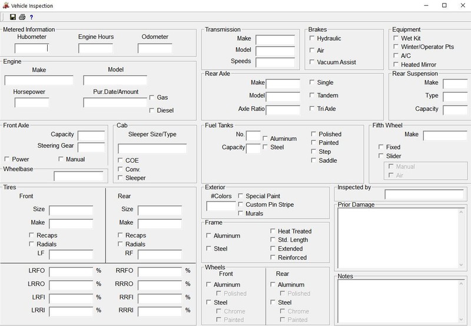Focus Transmission Speeds field
Image resolution: width=471 pixels, height=326 pixels.
coord(275,62)
